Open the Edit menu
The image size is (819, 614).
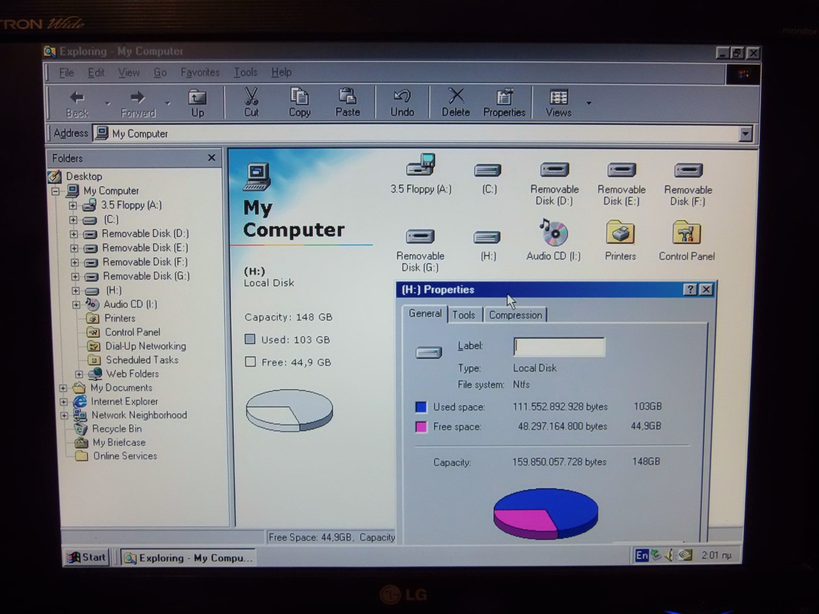pyautogui.click(x=96, y=73)
